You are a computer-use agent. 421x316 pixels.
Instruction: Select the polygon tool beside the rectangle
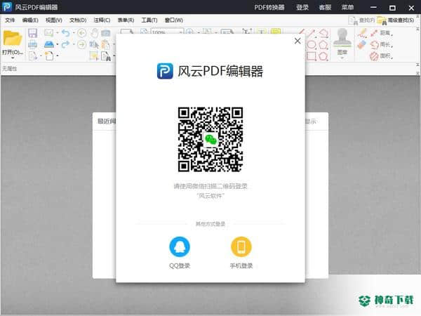pos(323,56)
